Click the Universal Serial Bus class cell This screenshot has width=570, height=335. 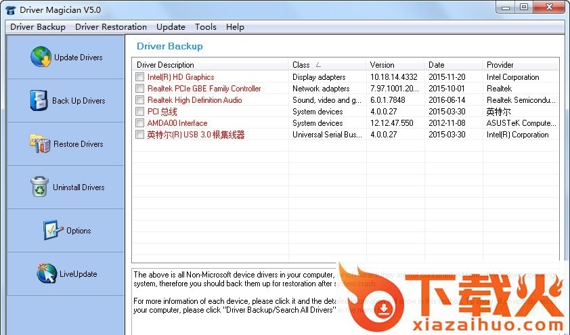(327, 135)
